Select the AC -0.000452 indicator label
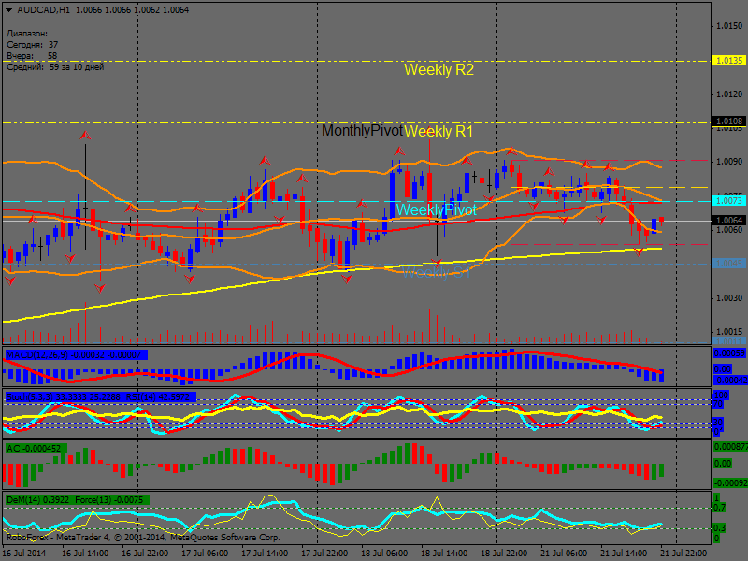Viewport: 748px width, 561px height. (35, 448)
